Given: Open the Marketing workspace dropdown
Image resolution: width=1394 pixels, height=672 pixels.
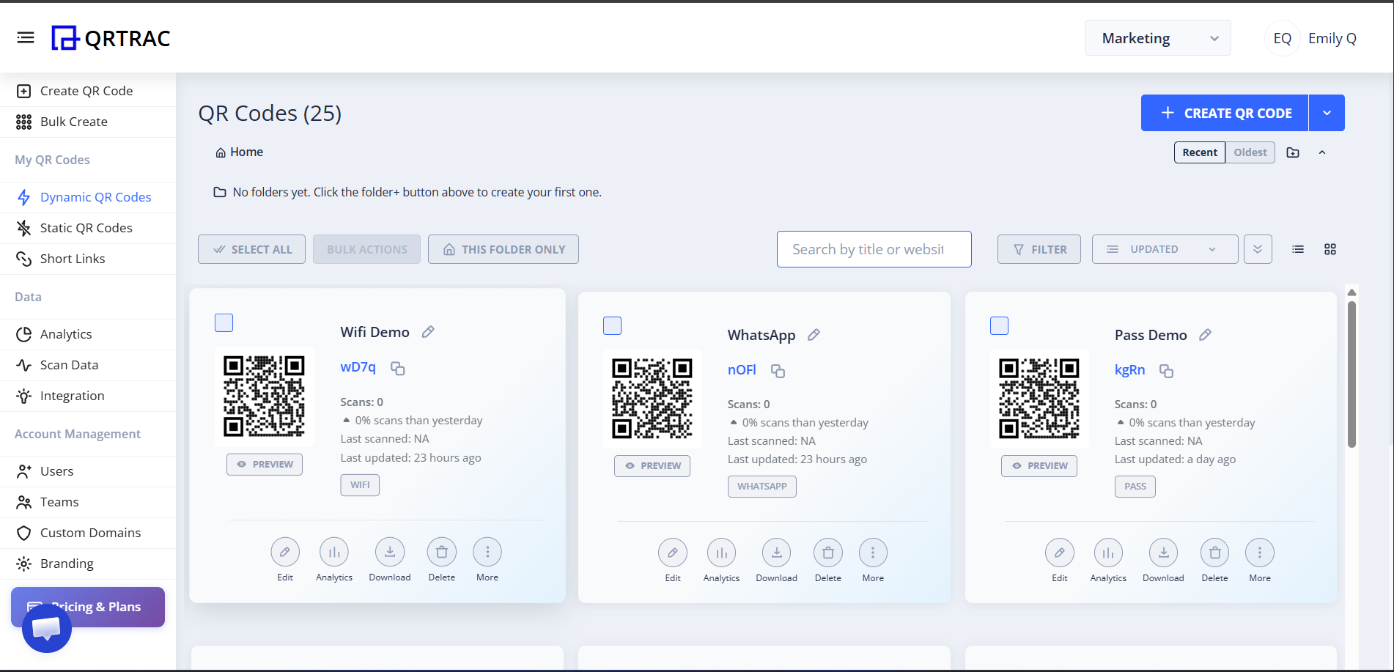Looking at the screenshot, I should (1158, 38).
